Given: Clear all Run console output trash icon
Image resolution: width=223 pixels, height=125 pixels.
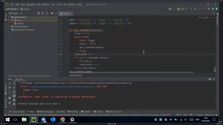Looking at the screenshot, I should pos(14,104).
